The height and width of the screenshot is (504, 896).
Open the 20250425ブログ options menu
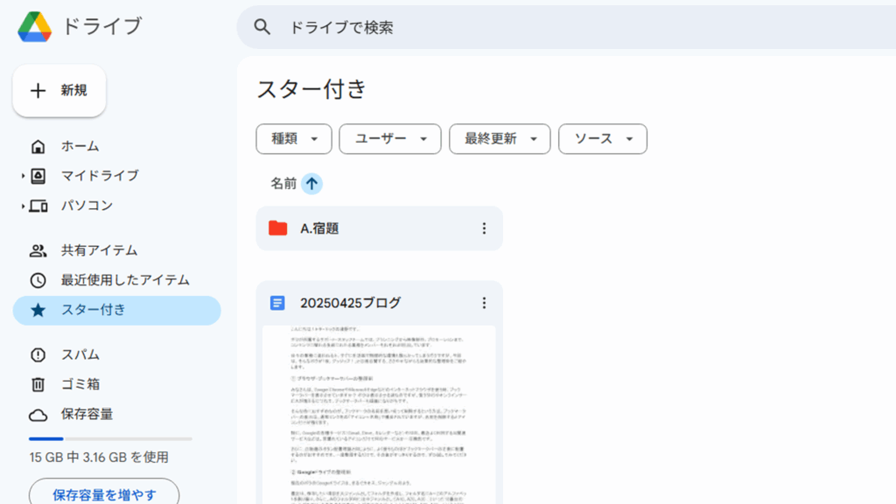click(484, 303)
